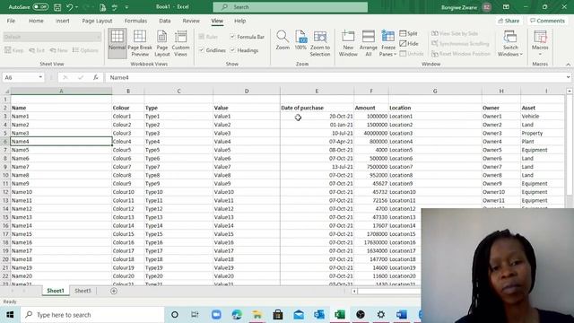The image size is (574, 323).
Task: Open Customize Quick Access Toolbar dropdown
Action: [x=126, y=7]
